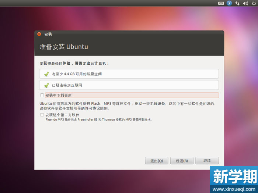Click the 有至少 4.4 GB 可用的磁盘空间 row
The image size is (258, 193).
point(129,74)
